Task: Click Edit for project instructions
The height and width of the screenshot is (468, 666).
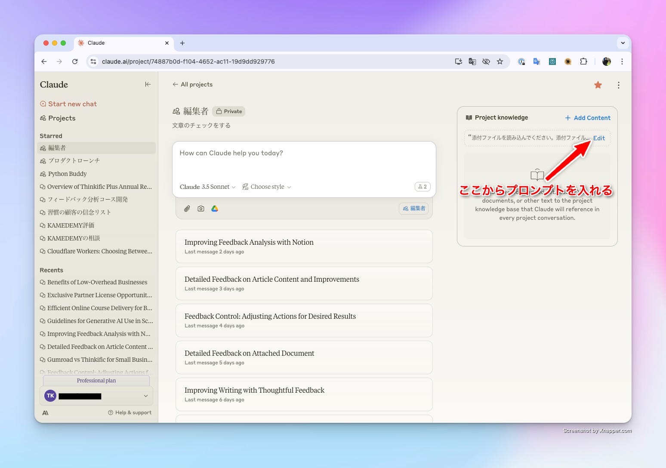Action: pyautogui.click(x=599, y=138)
